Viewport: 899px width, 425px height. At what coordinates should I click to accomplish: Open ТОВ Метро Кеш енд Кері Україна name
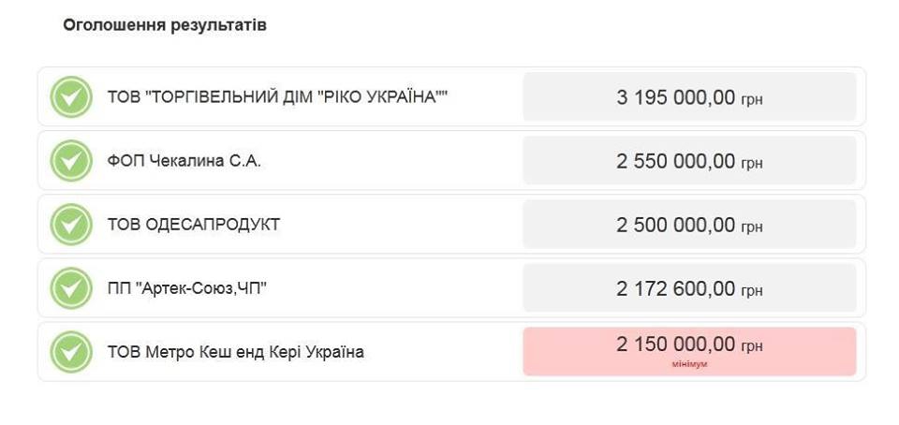[x=235, y=352]
